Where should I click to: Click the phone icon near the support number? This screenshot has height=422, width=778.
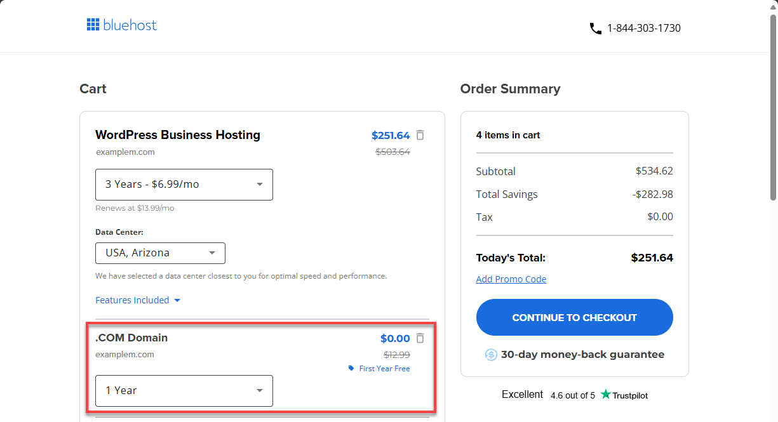pos(595,28)
